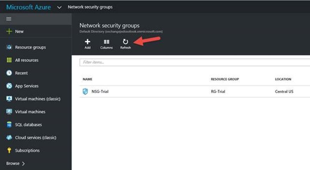
Task: Open Subscriptions label
Action: [27, 150]
